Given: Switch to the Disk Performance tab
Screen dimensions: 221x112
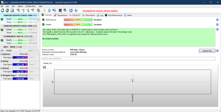Looking at the screenshot, I should (x=114, y=15).
